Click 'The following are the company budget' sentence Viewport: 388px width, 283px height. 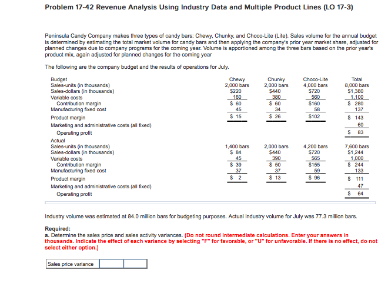[137, 67]
